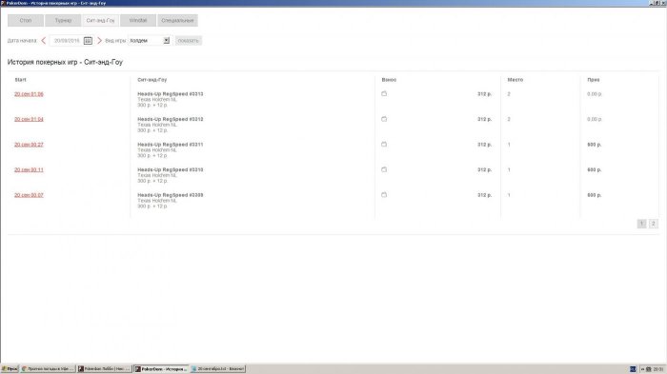Image resolution: width=667 pixels, height=374 pixels.
Task: Select the Специальные tab
Action: tap(177, 20)
